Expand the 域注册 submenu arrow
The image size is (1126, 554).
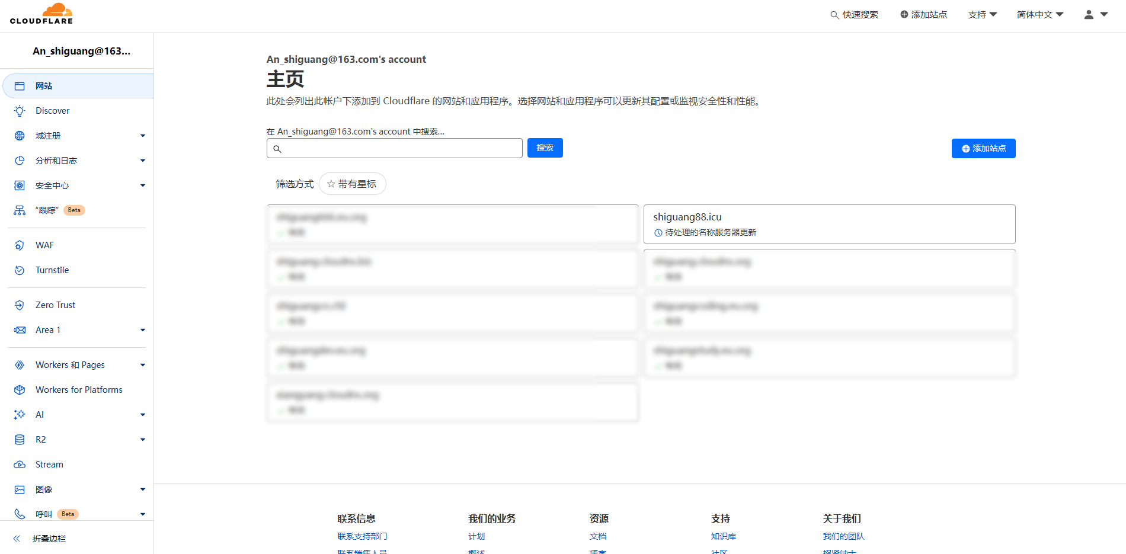(143, 136)
